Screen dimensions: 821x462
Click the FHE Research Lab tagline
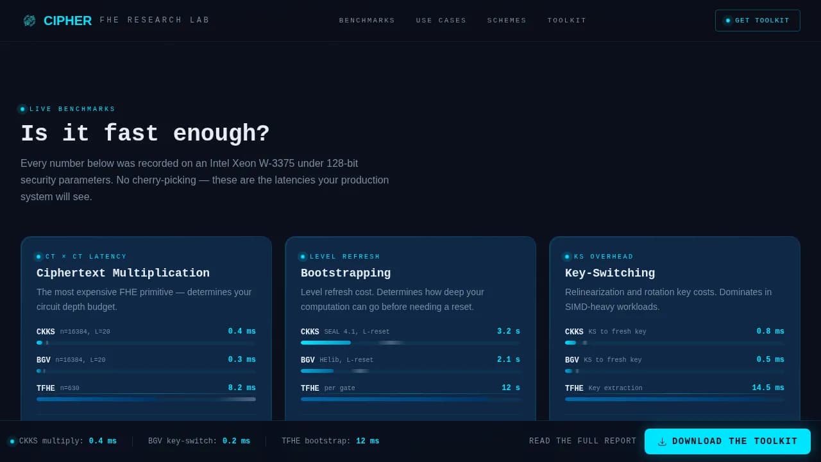click(155, 21)
